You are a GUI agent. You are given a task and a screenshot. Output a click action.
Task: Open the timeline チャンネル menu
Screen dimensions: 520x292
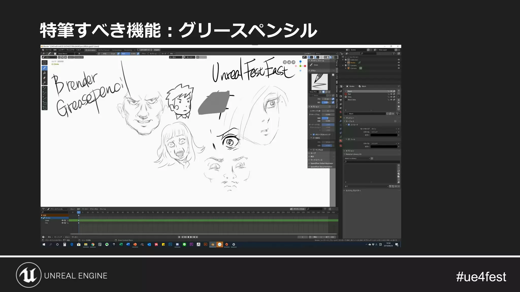[x=94, y=209]
